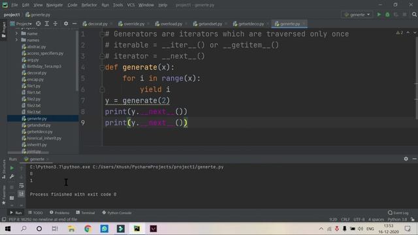Select encap.py in project tree
Viewport: 418px width, 235px height.
point(35,80)
